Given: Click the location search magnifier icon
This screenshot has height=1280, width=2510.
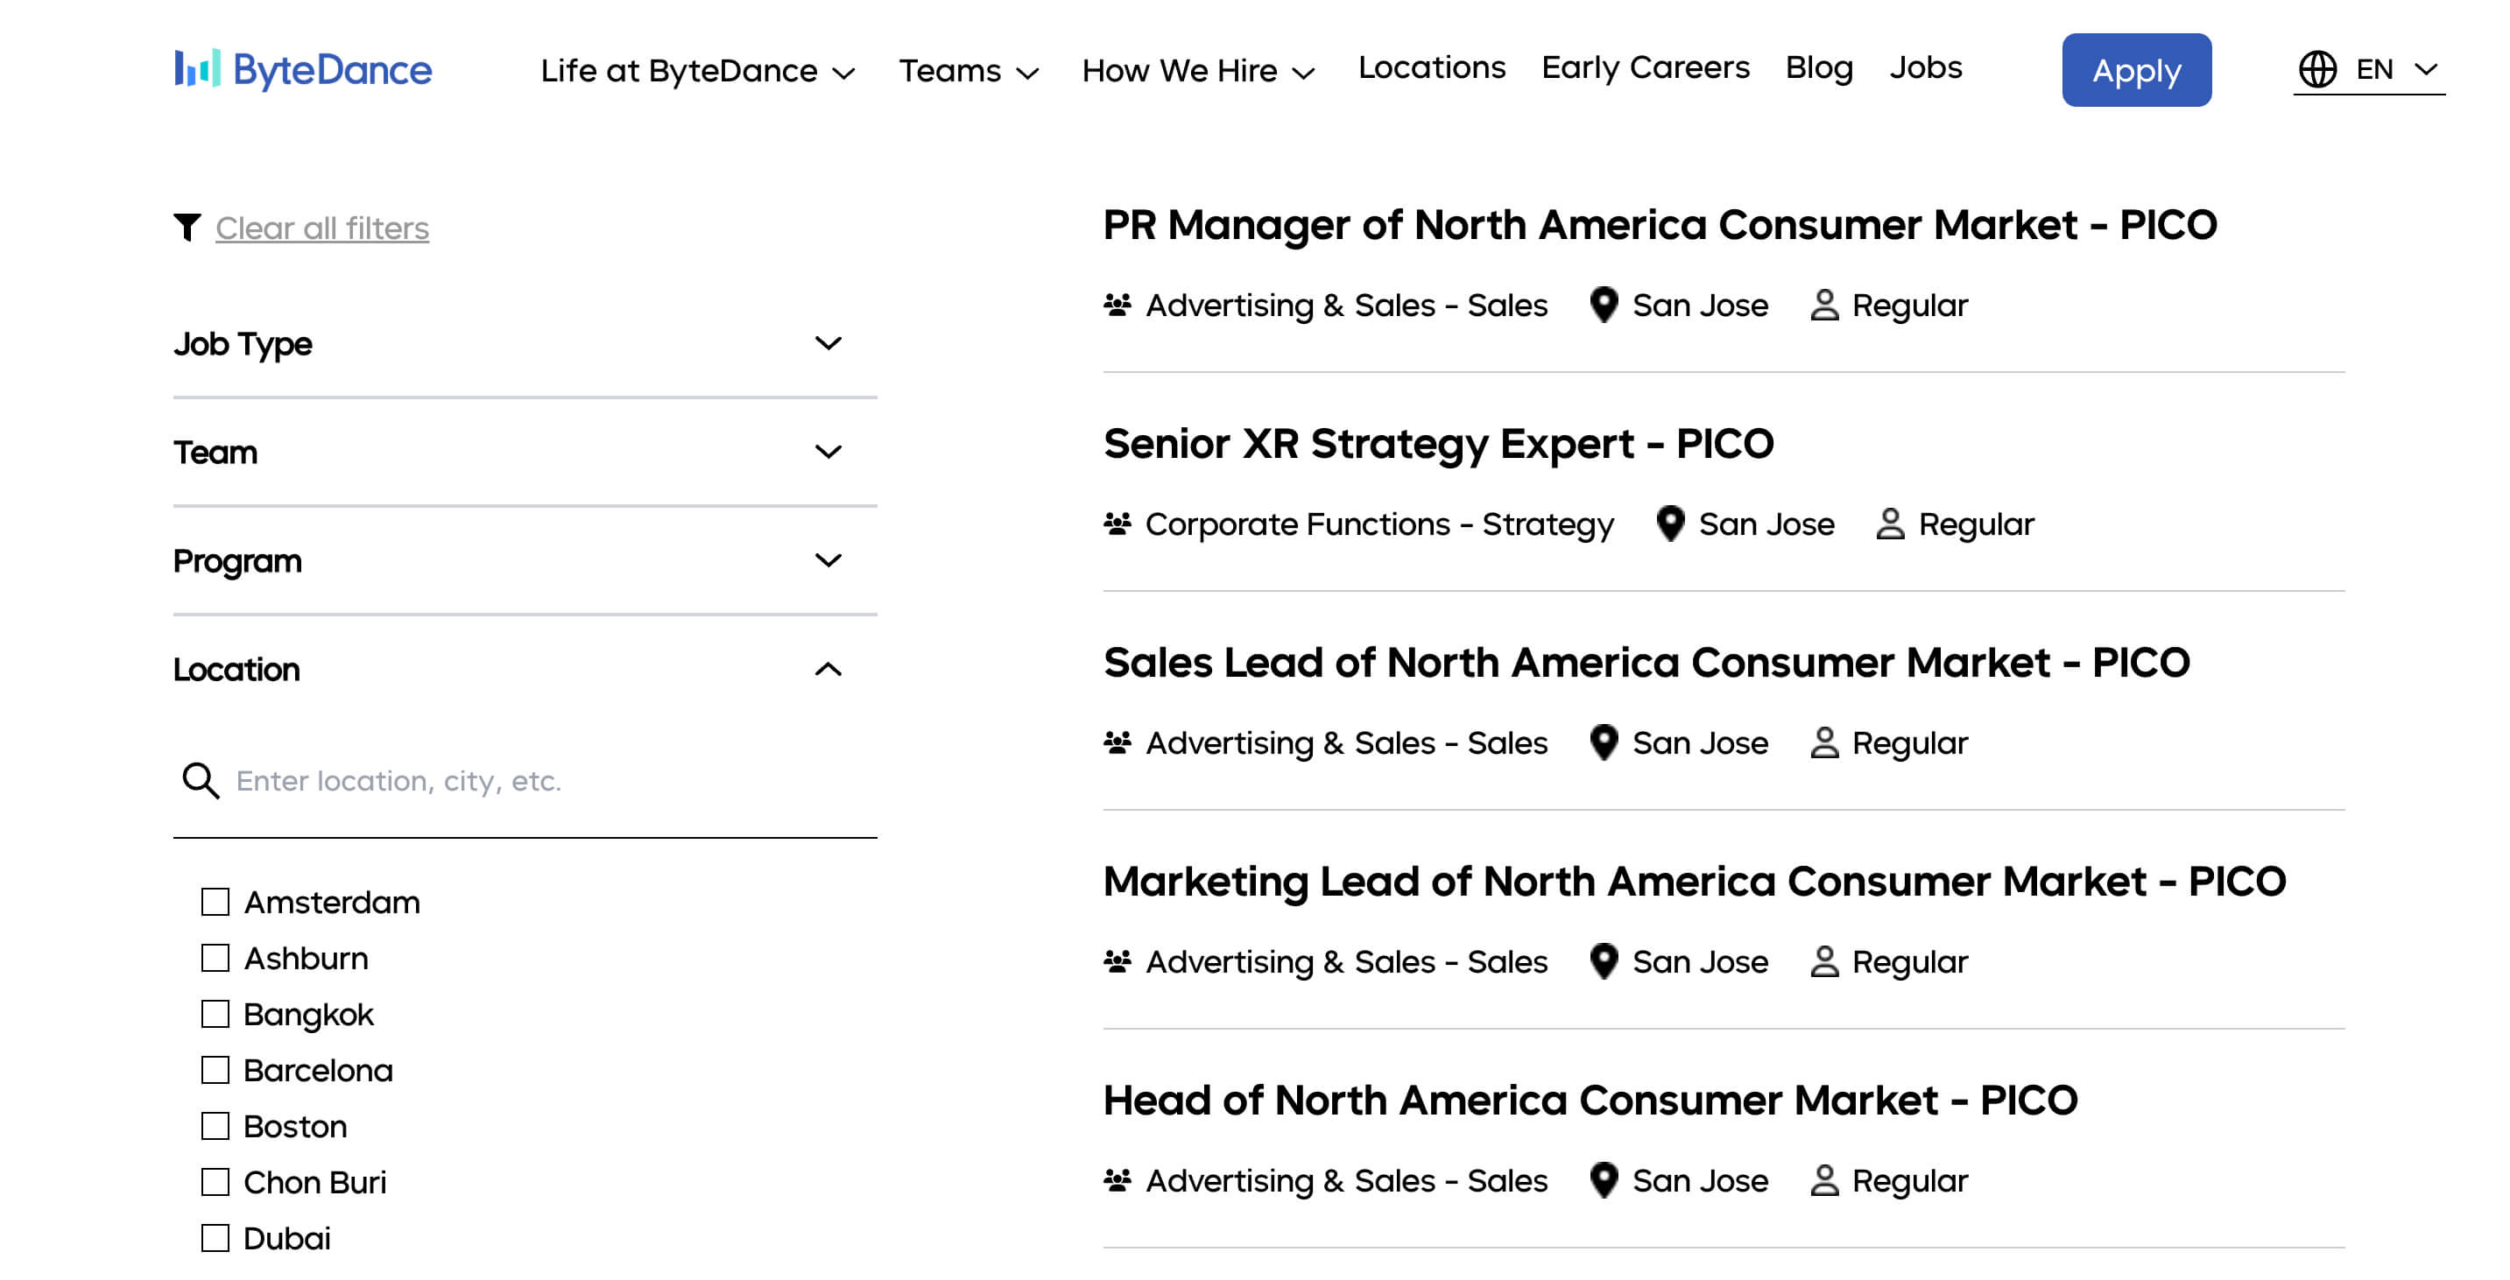Looking at the screenshot, I should 201,780.
